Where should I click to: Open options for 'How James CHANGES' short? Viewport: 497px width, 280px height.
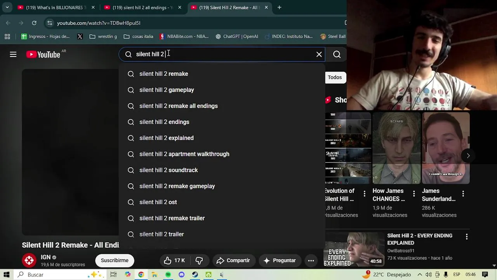pos(414,194)
